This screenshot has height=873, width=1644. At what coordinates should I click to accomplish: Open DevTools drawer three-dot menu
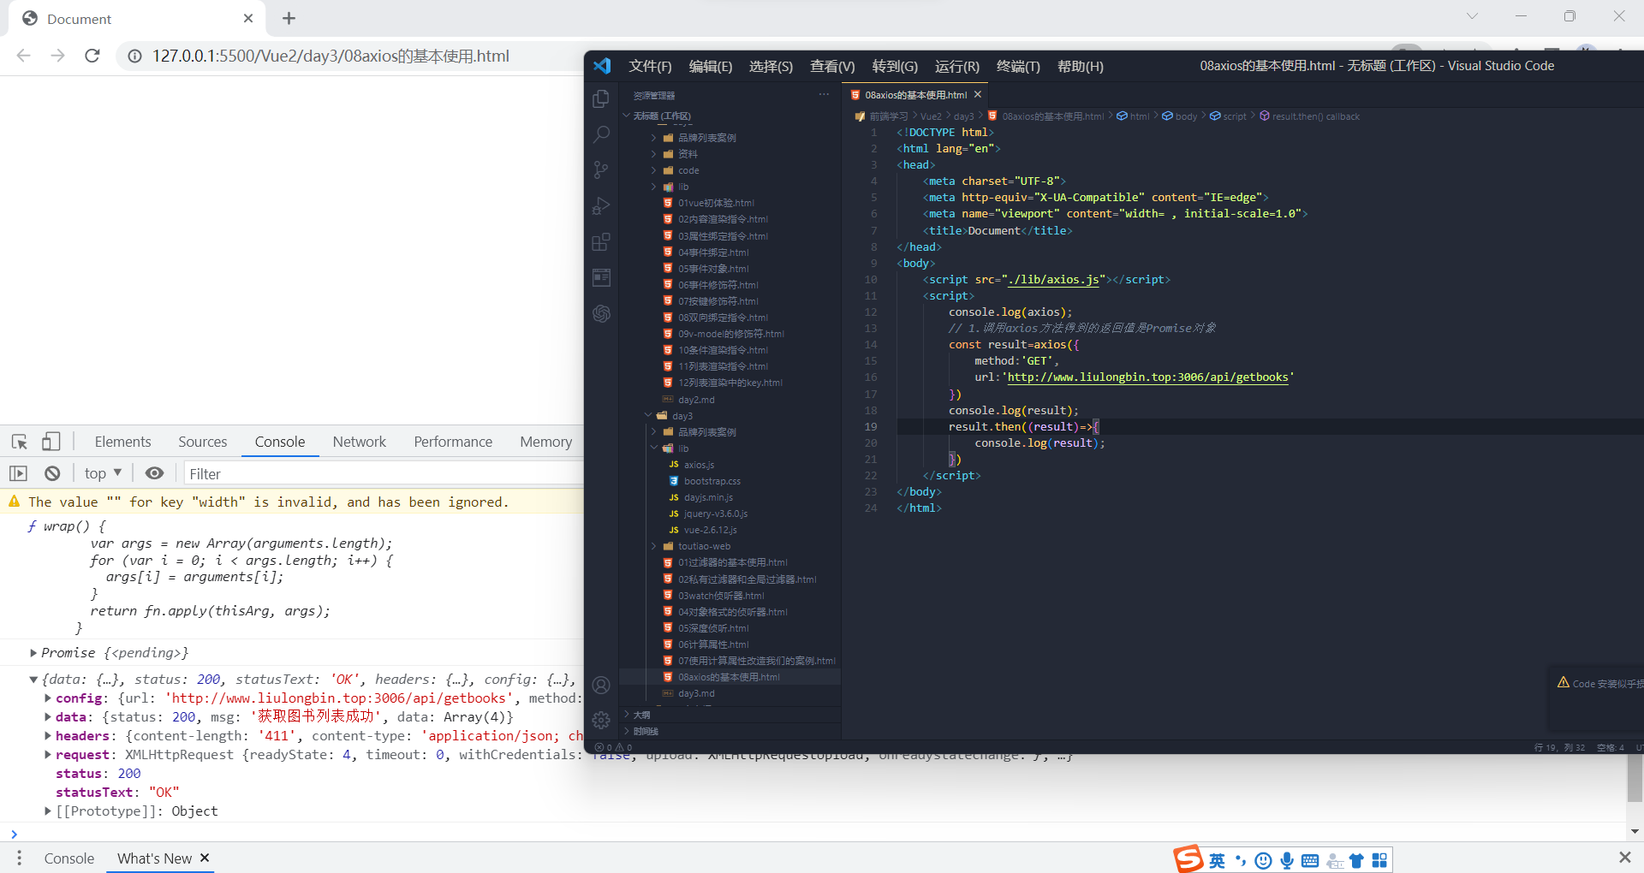(19, 858)
